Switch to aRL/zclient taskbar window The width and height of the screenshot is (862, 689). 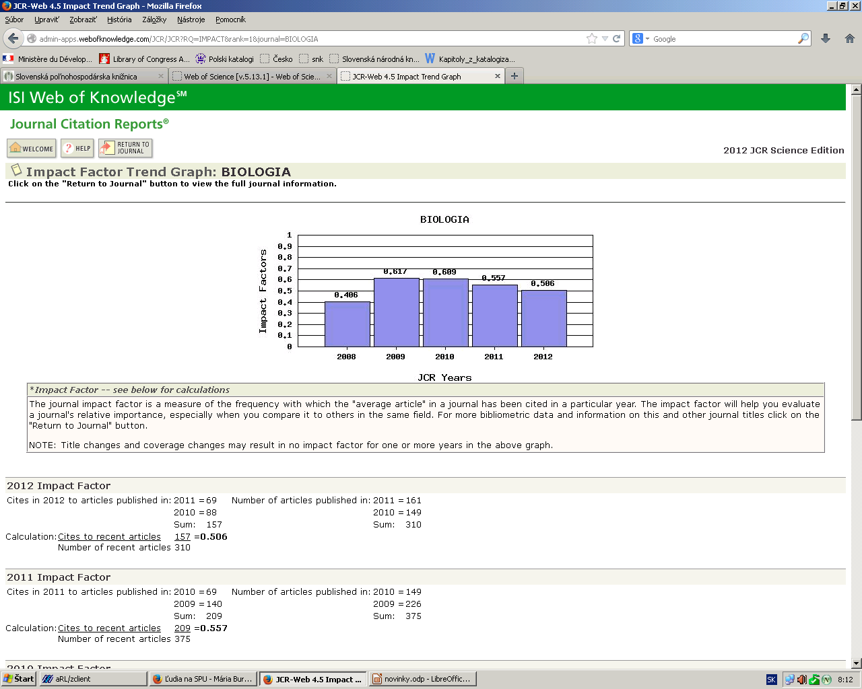click(93, 679)
